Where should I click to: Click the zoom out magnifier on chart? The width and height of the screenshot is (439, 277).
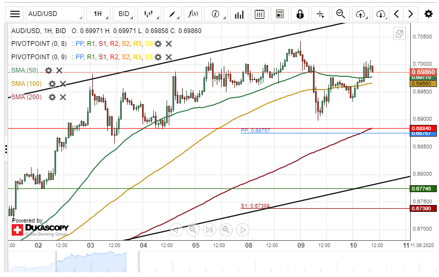[x=193, y=230]
